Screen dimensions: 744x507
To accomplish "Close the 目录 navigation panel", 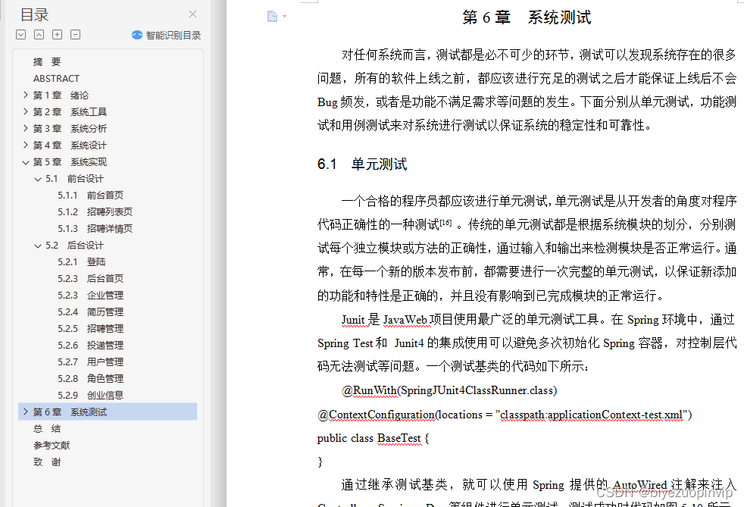I will [192, 14].
